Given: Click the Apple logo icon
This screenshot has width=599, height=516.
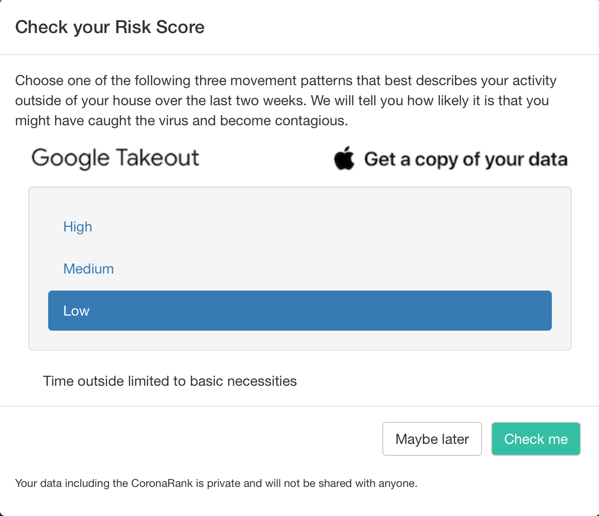Looking at the screenshot, I should pyautogui.click(x=344, y=158).
